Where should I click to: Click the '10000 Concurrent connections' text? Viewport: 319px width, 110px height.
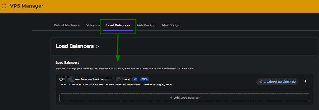click(123, 84)
